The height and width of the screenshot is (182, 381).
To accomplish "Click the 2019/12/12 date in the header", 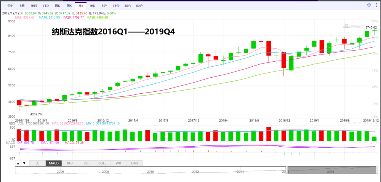I will click(10, 13).
